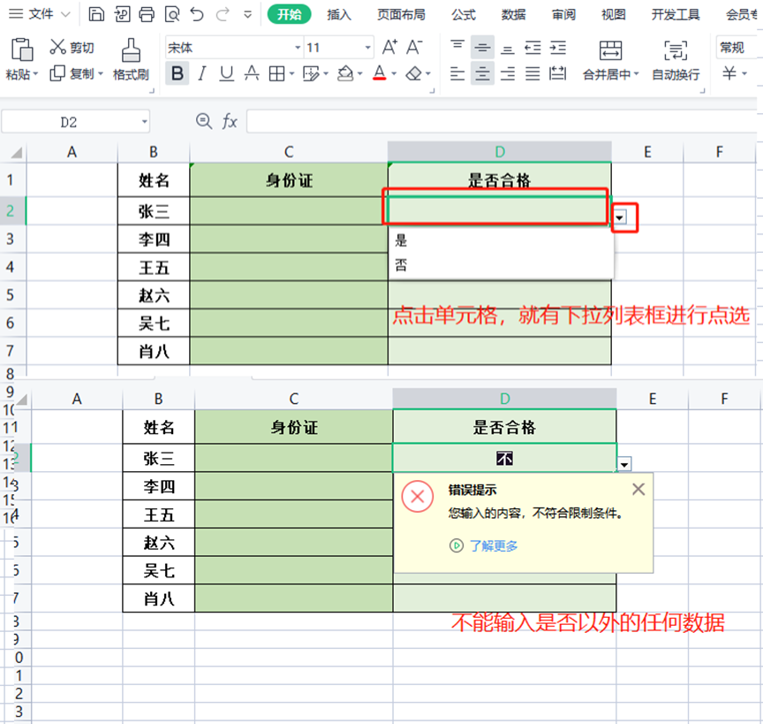
Task: Choose 否 from dropdown list
Action: 502,265
